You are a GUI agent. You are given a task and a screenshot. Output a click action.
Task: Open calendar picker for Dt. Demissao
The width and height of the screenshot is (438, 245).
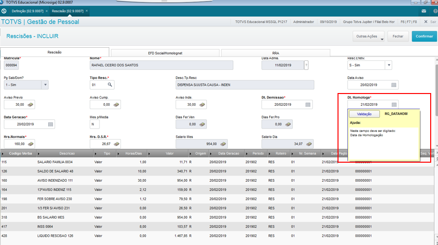(308, 104)
